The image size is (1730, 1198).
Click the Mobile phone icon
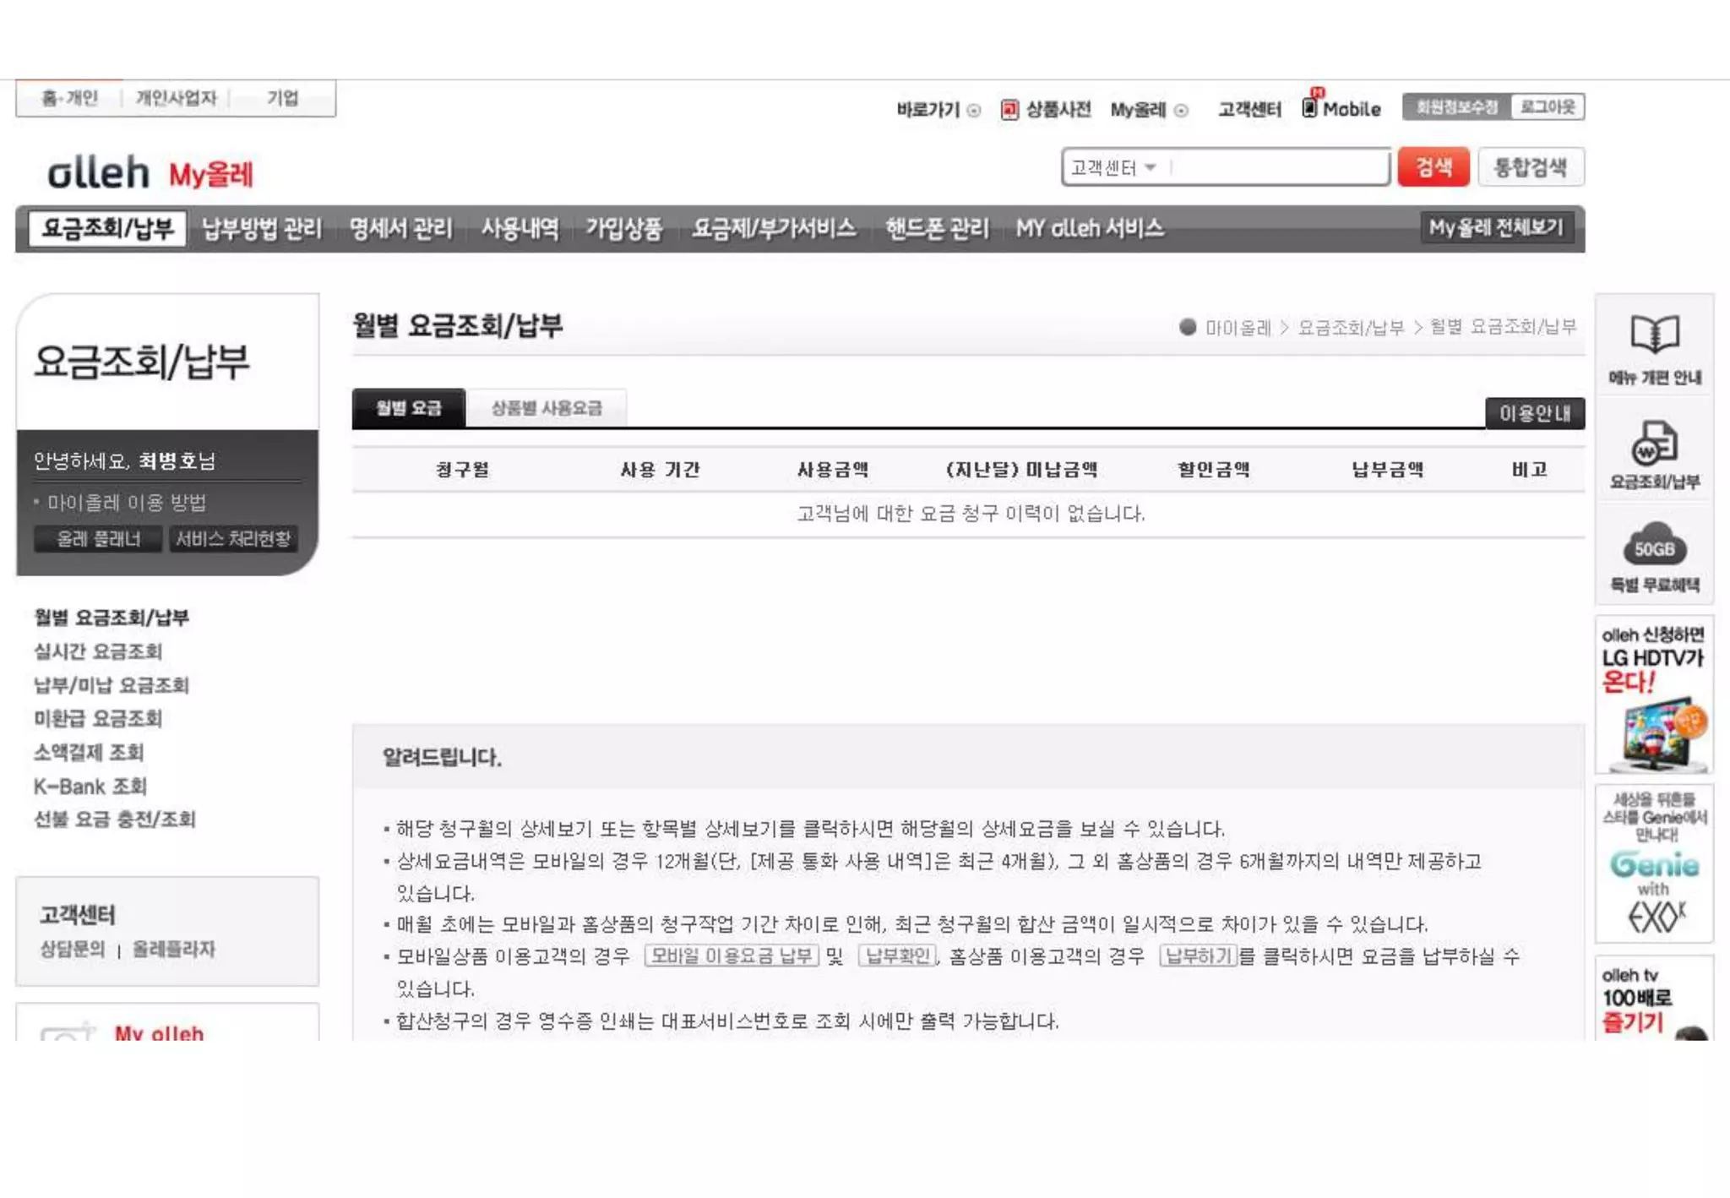click(x=1309, y=106)
